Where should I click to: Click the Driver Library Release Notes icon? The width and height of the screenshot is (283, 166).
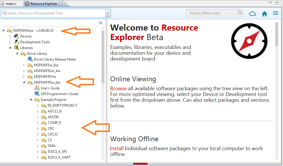30,59
